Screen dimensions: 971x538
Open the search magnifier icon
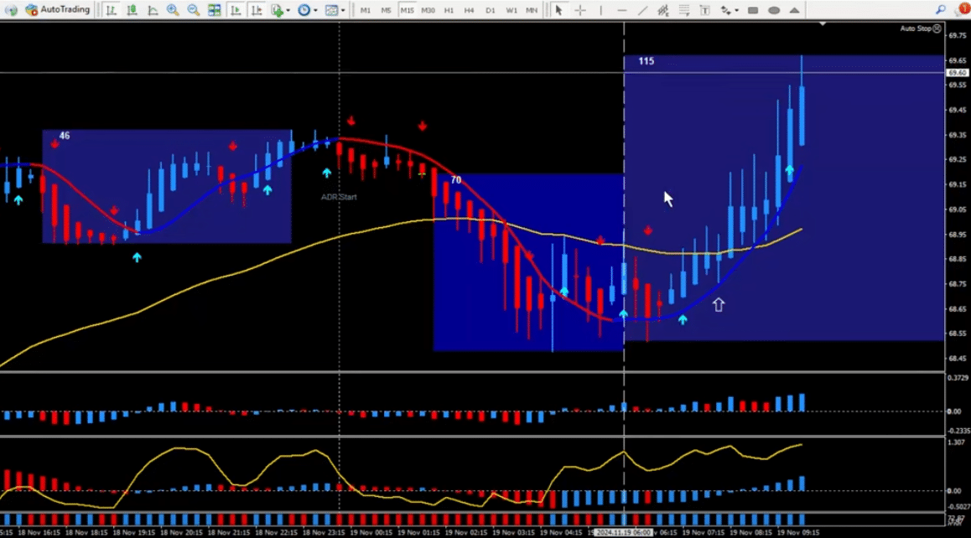[x=941, y=9]
